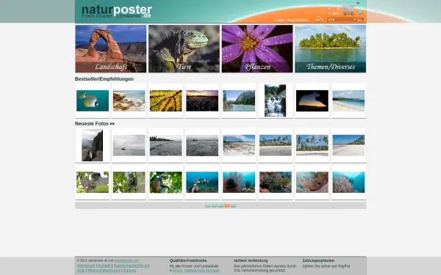
Task: Open the sunset heather field thumbnail
Action: (202, 100)
